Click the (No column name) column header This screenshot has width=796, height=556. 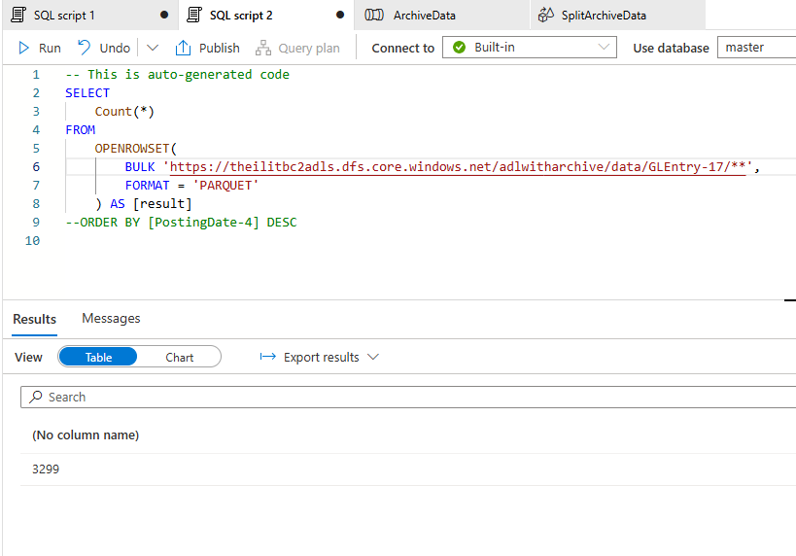(86, 434)
